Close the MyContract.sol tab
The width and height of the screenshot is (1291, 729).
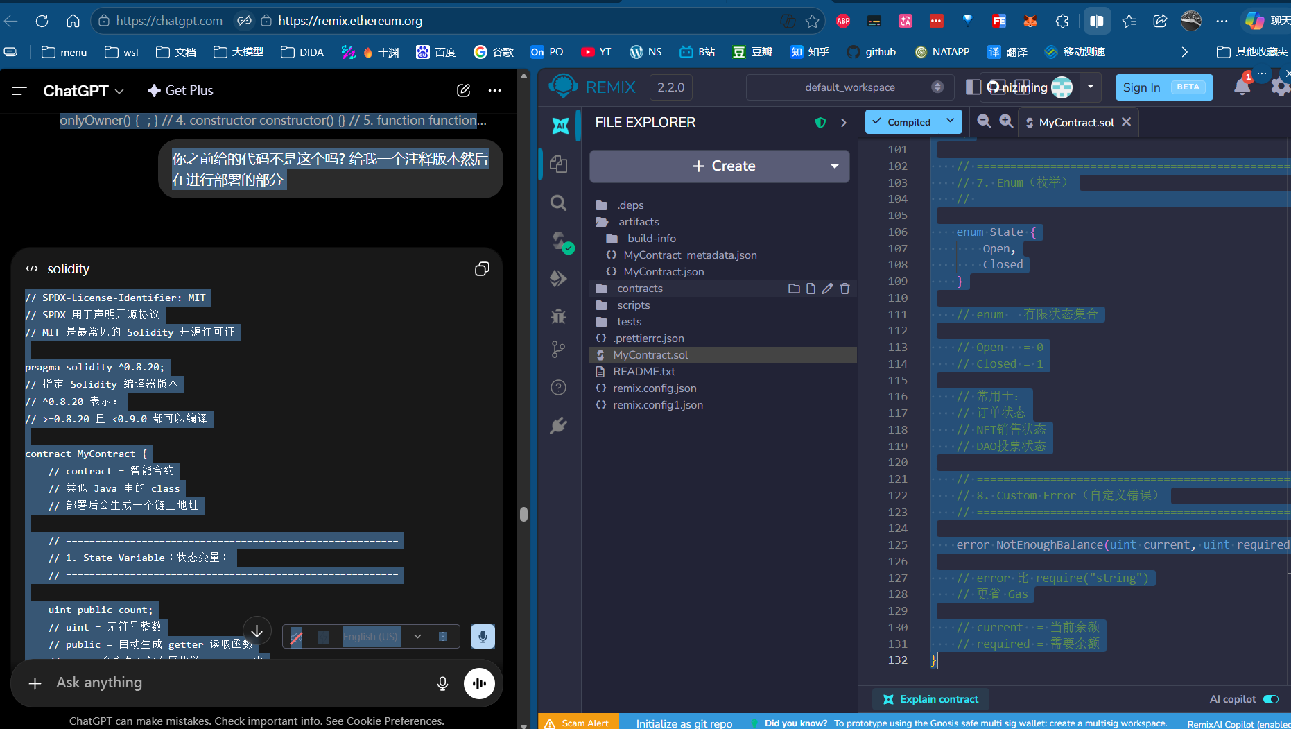[x=1127, y=122]
